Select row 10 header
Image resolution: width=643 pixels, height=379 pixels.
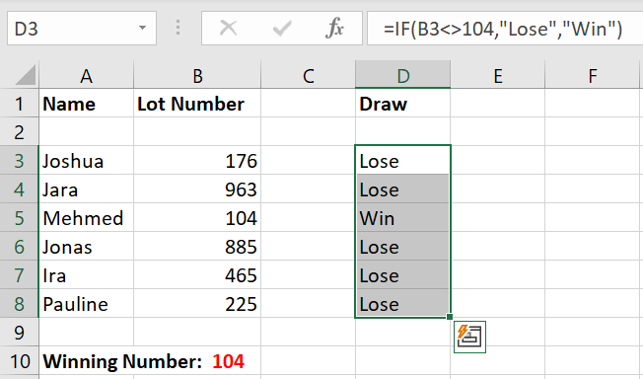(20, 361)
